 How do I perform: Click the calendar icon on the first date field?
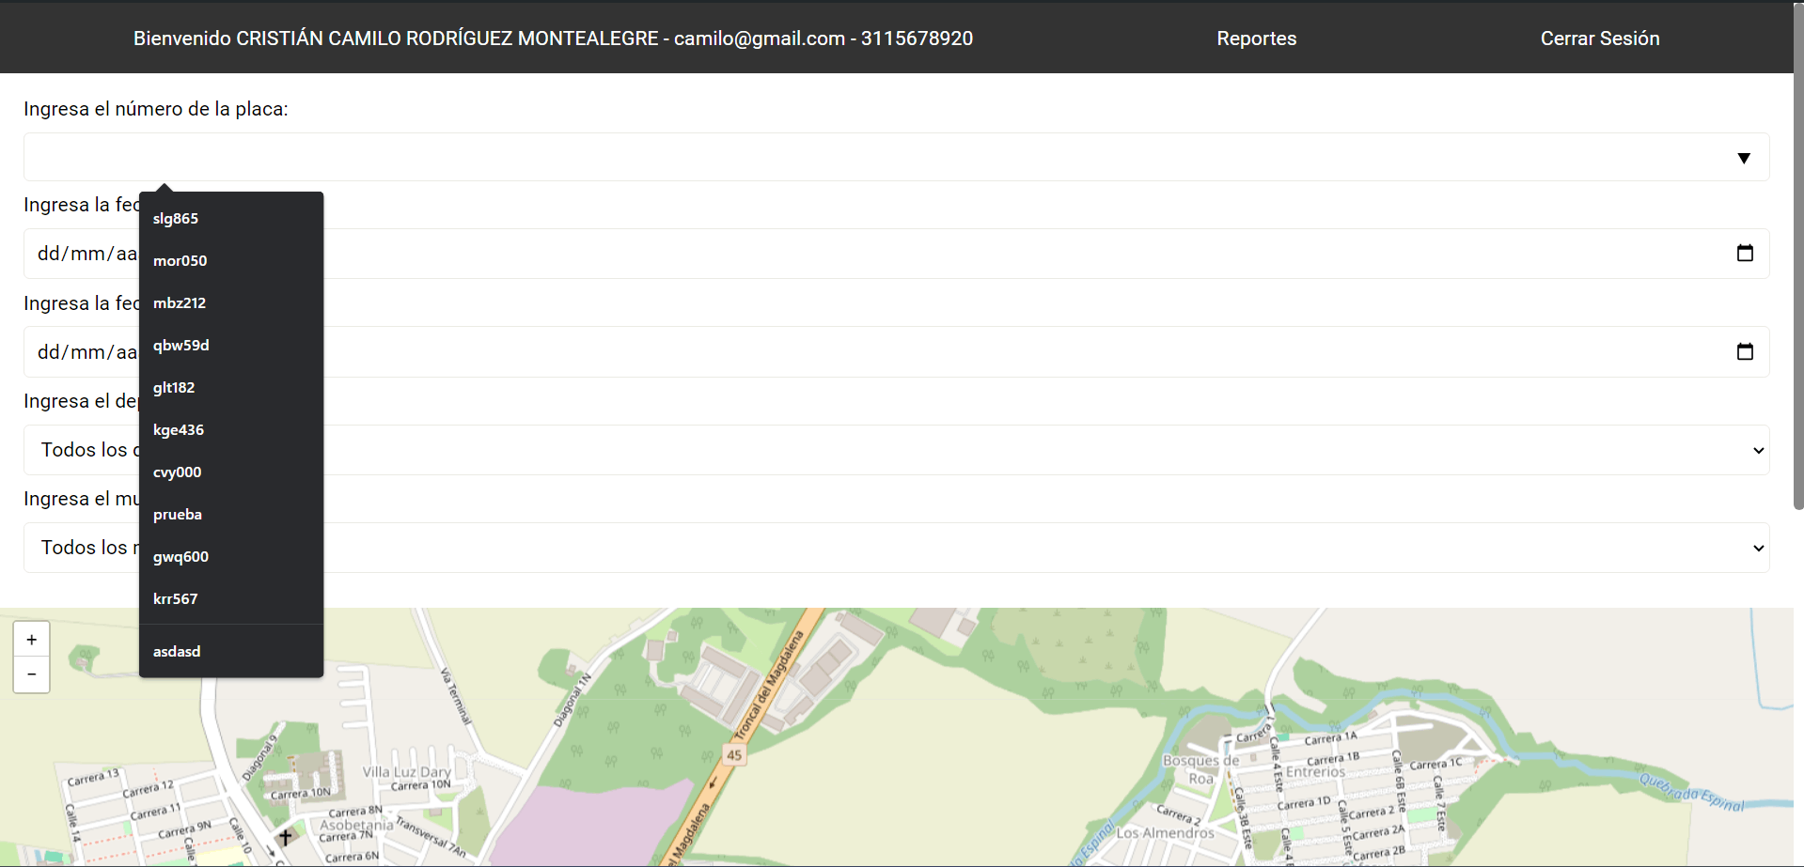[x=1746, y=253]
